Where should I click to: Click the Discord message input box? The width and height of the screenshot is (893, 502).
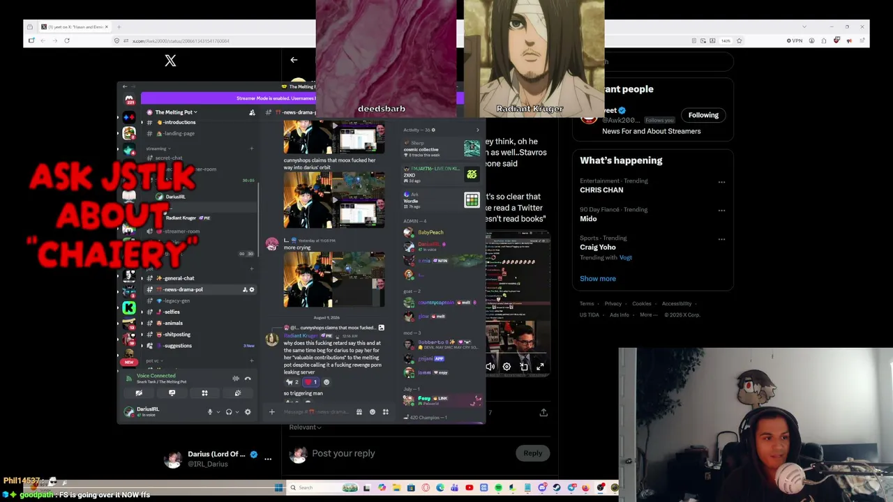pyautogui.click(x=315, y=412)
